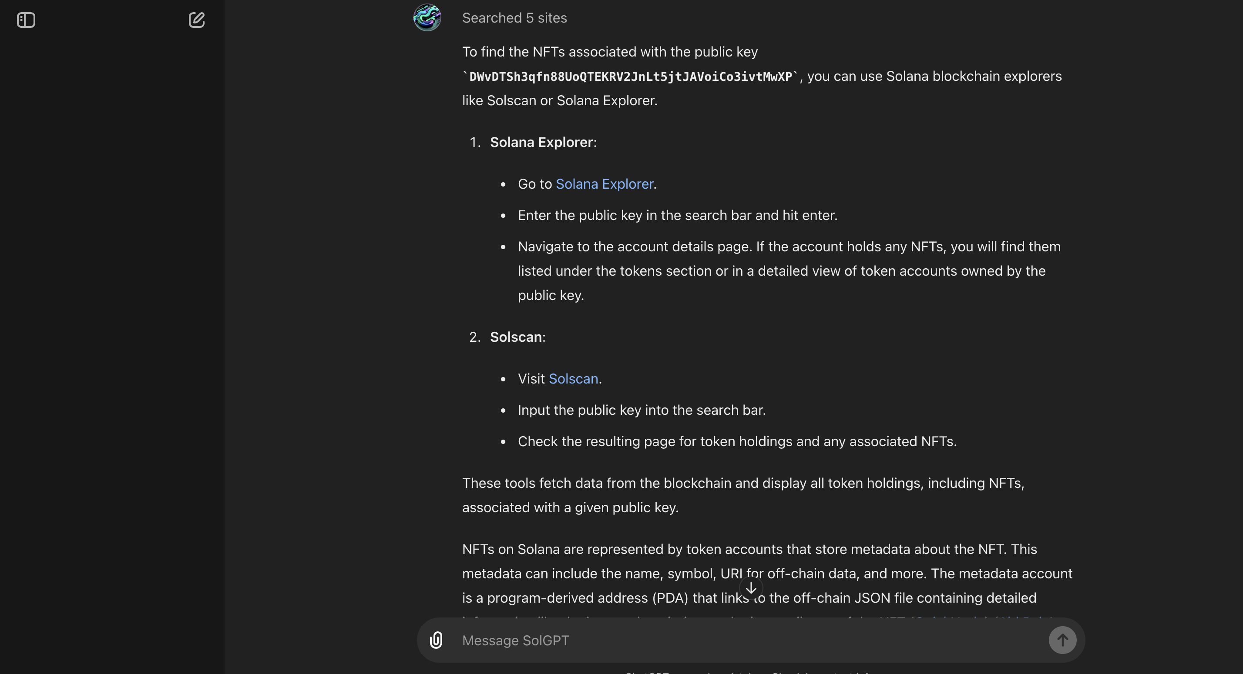
Task: Click the SolGPT avatar image
Action: (427, 17)
